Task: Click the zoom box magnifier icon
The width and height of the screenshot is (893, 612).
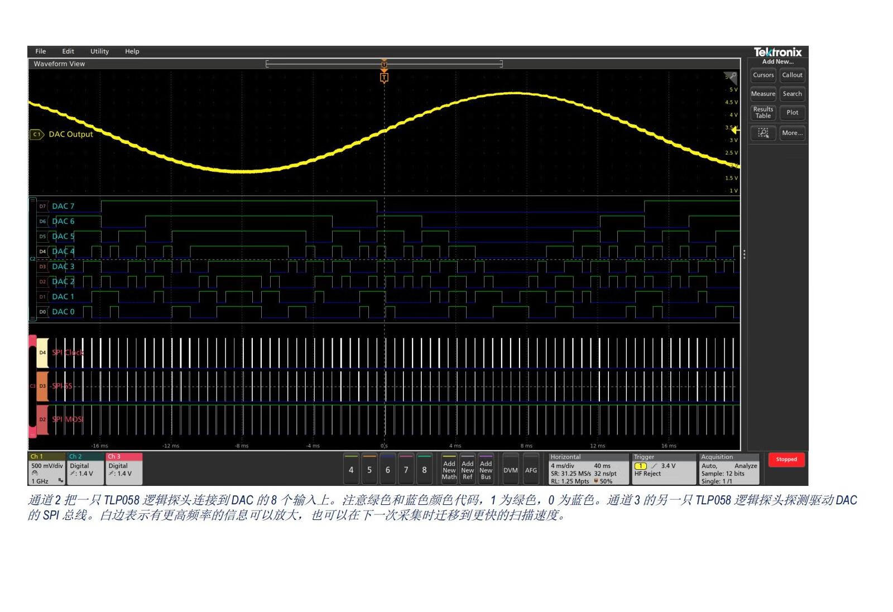Action: [763, 133]
